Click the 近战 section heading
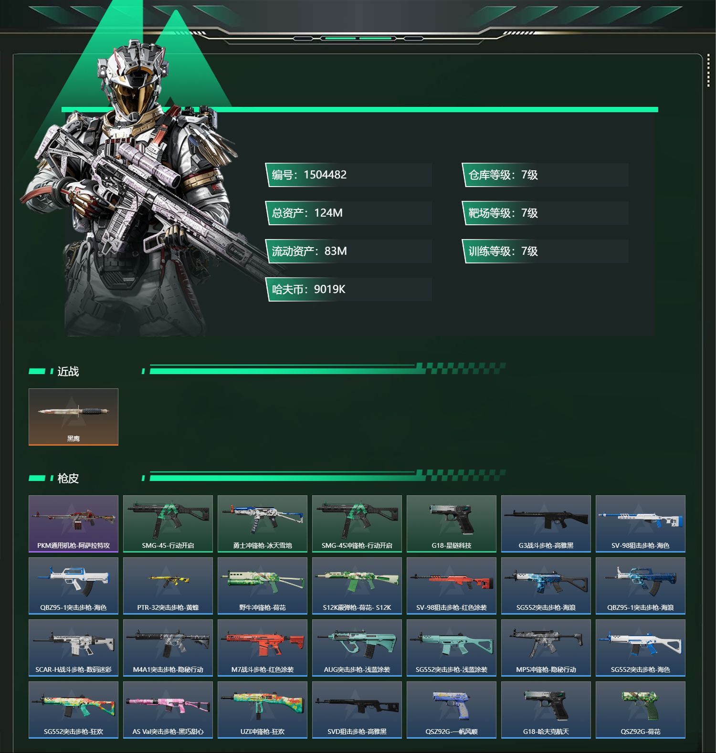Screen dimensions: 716x753 [x=68, y=371]
